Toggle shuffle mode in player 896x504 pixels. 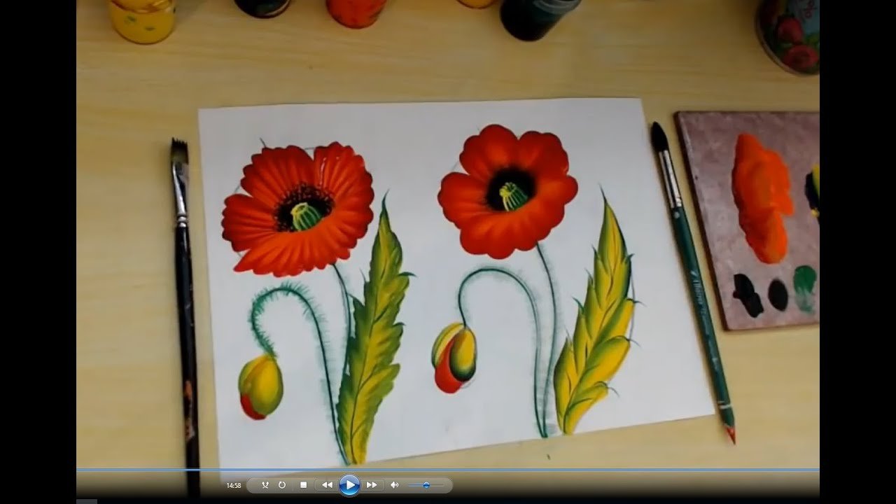coord(265,485)
